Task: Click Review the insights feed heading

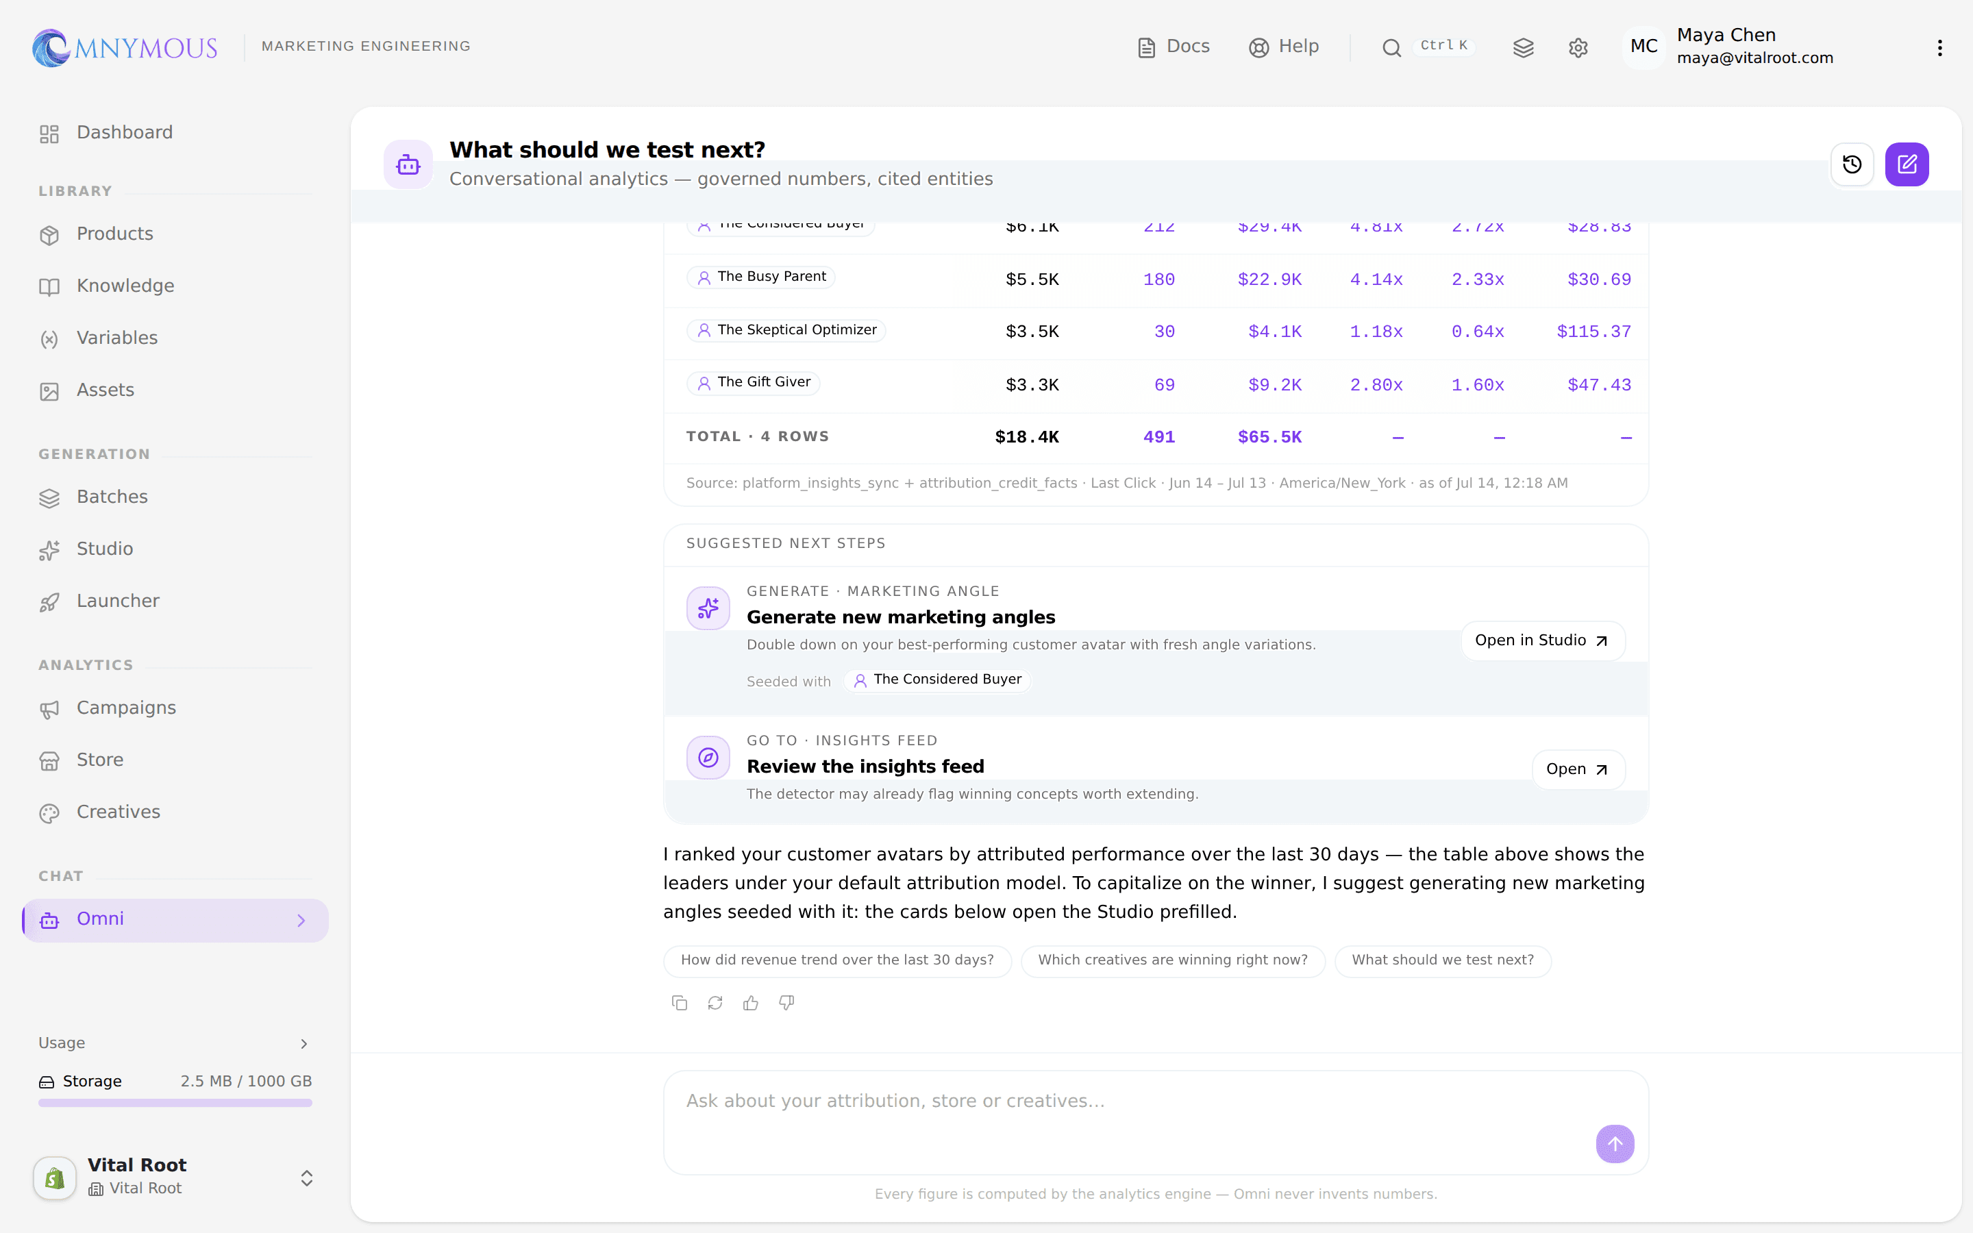Action: (865, 767)
